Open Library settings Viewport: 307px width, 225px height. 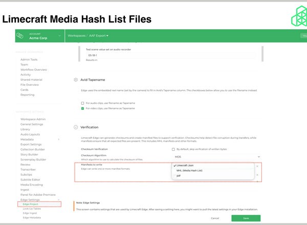pyautogui.click(x=25, y=129)
